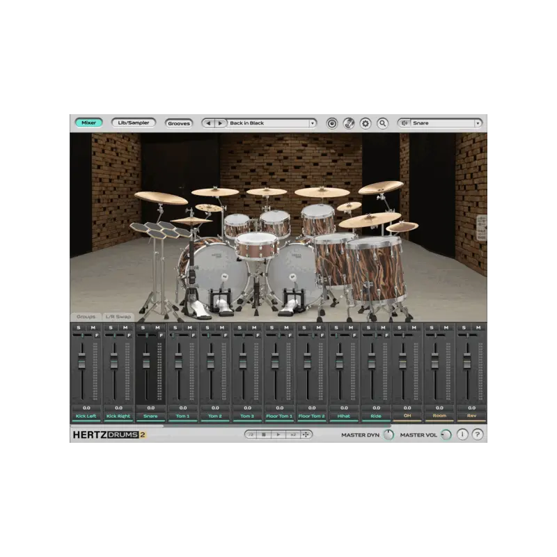Image resolution: width=557 pixels, height=557 pixels.
Task: Go to previous preset with left arrow
Action: 208,123
